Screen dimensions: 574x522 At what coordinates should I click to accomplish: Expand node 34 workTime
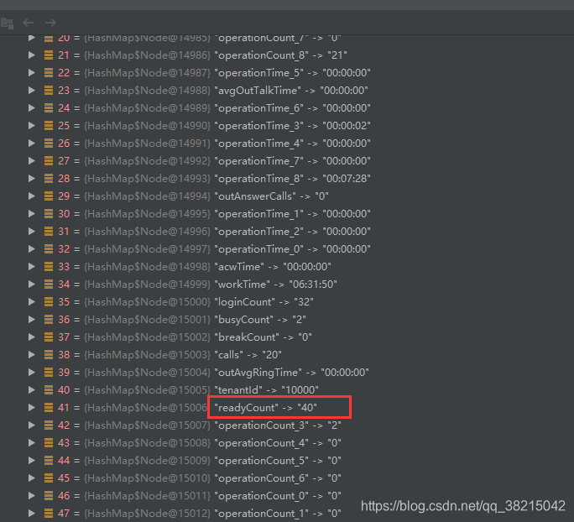point(32,284)
